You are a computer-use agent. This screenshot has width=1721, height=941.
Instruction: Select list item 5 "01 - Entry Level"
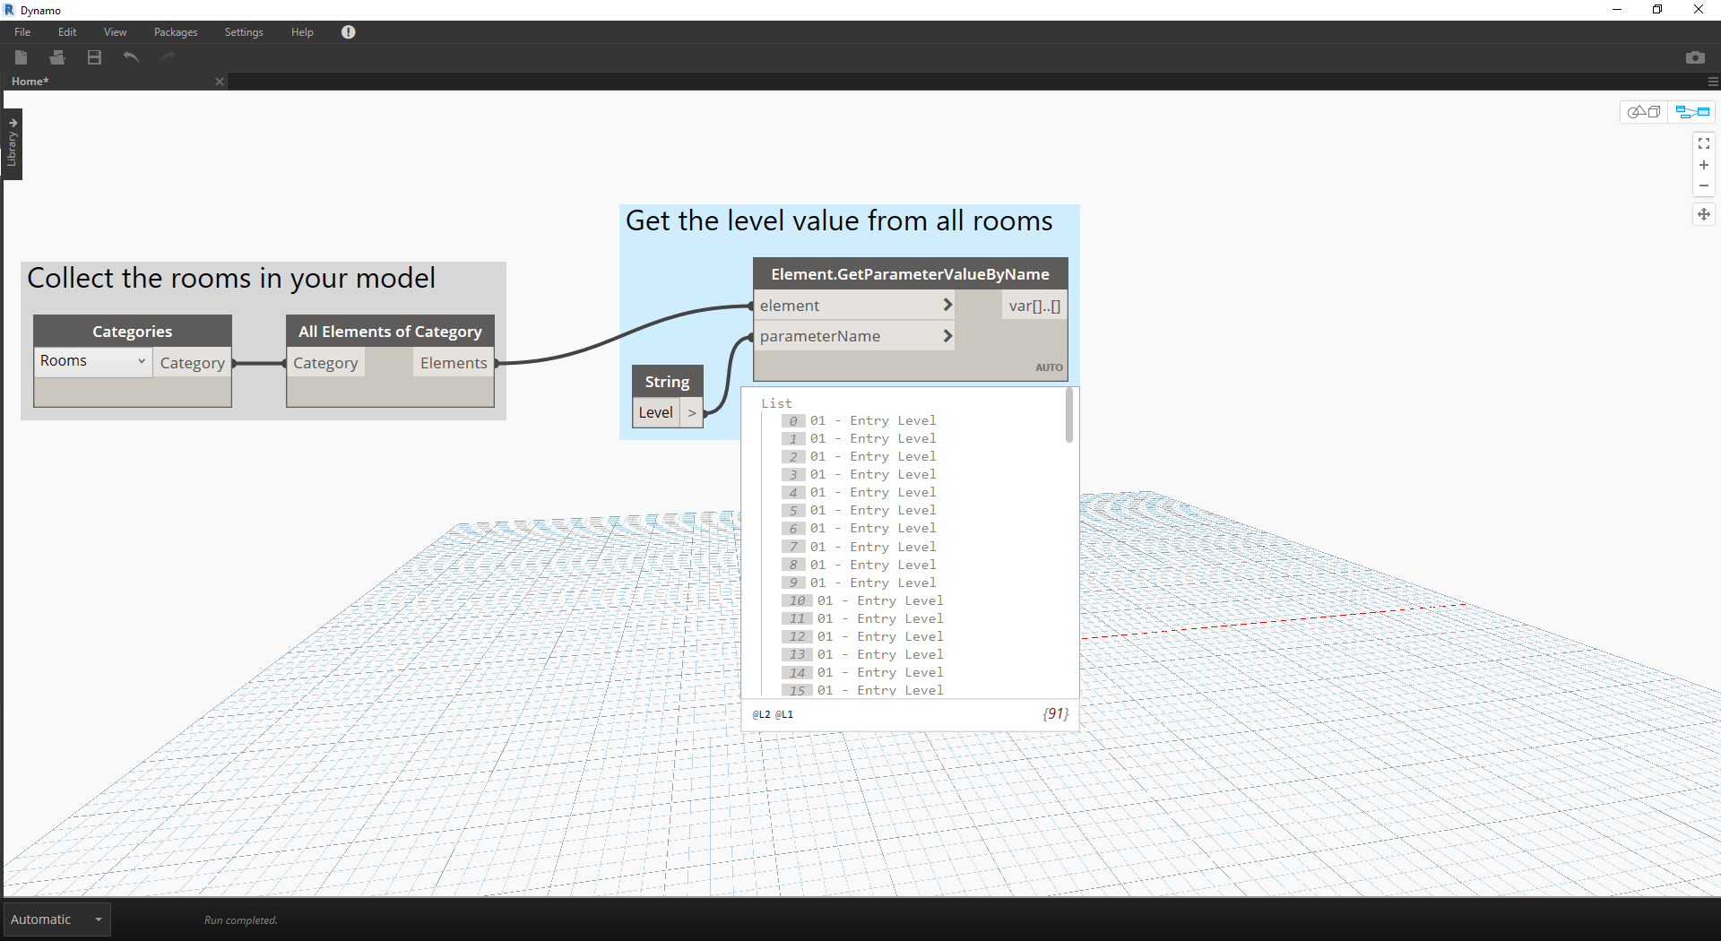click(x=873, y=510)
